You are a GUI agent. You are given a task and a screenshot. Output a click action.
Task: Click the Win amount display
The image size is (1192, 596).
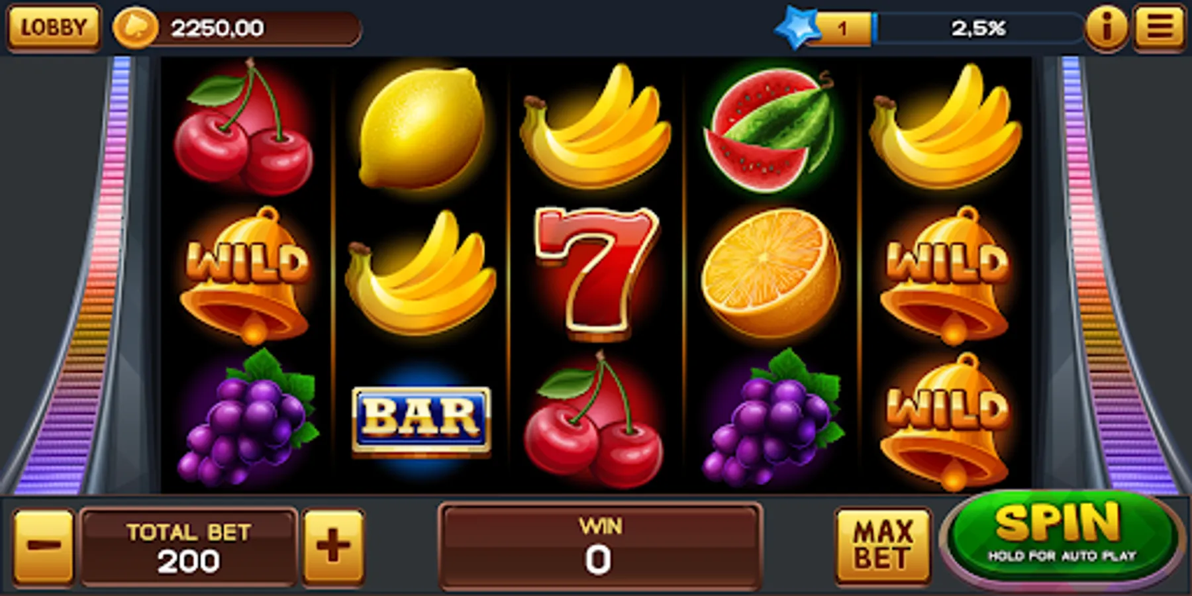tap(600, 547)
